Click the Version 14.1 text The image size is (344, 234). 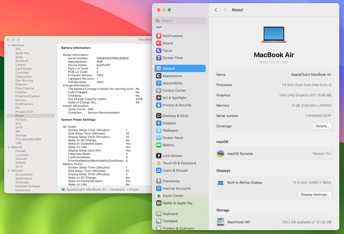pos(322,154)
